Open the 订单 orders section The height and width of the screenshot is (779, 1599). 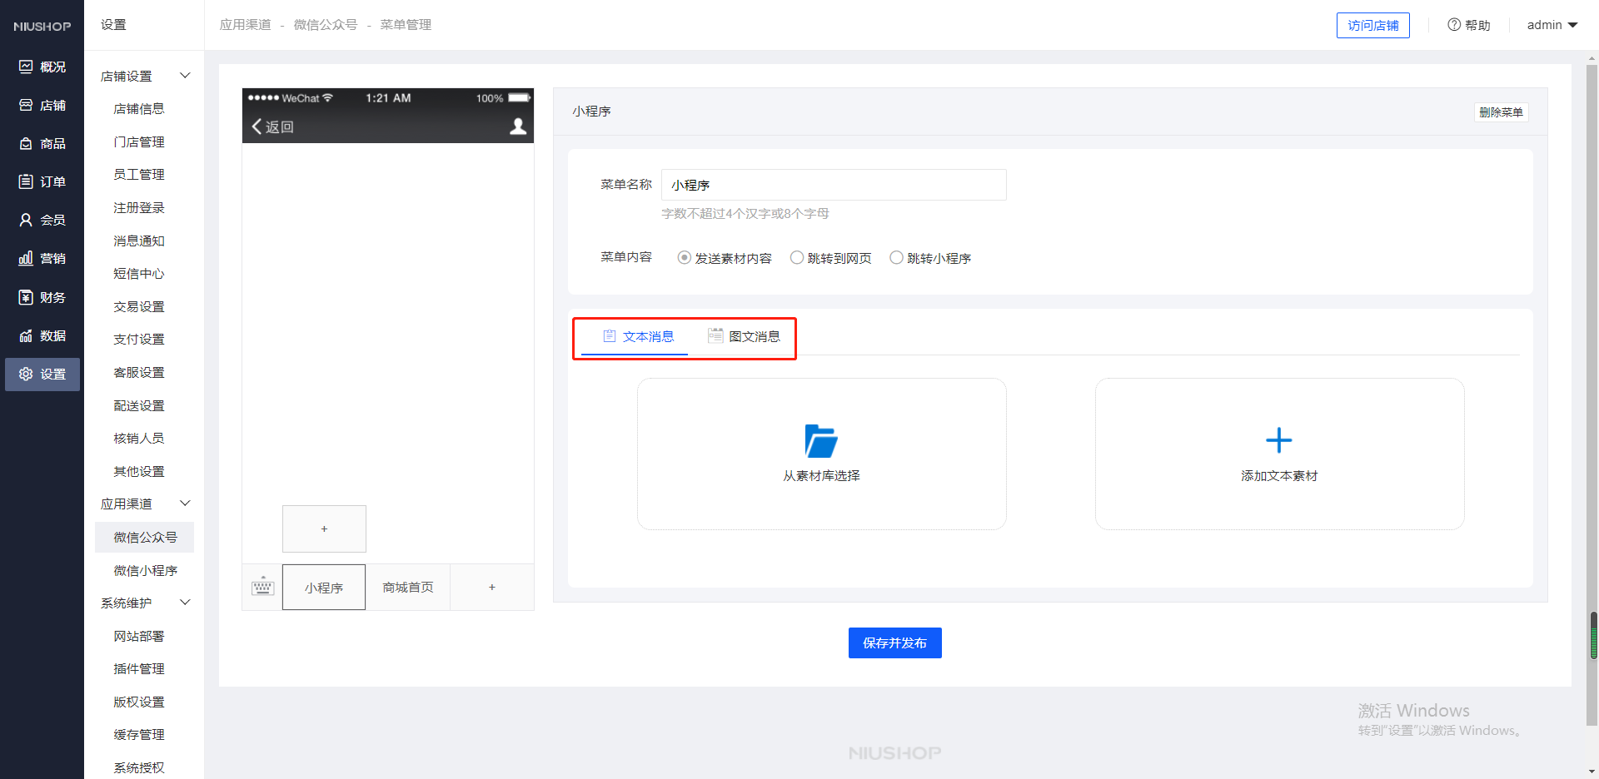coord(42,181)
